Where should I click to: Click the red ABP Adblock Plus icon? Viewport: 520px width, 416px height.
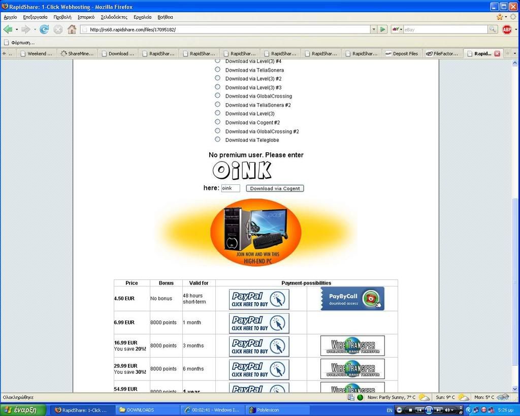click(x=507, y=29)
